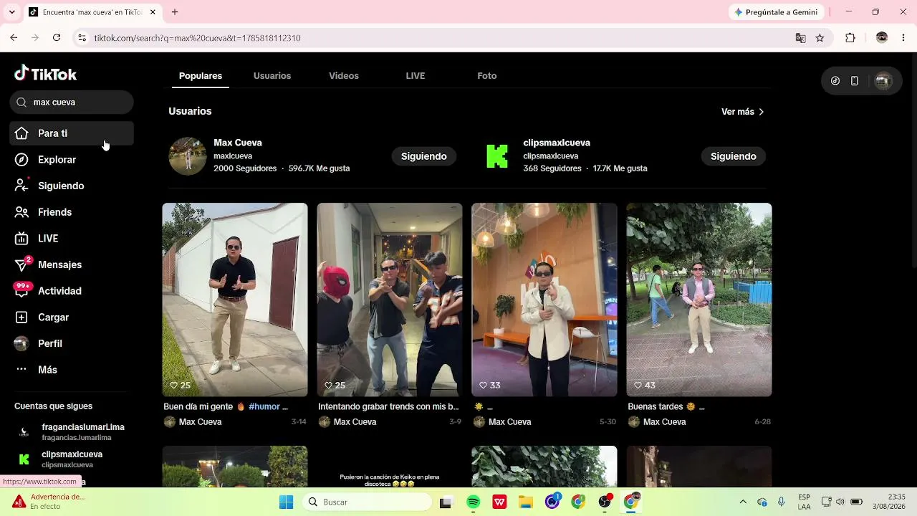The image size is (917, 516).
Task: Open the Chrome three-dot menu
Action: pos(903,38)
